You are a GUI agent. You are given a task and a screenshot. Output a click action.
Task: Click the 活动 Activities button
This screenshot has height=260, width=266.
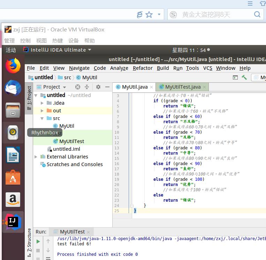11,50
